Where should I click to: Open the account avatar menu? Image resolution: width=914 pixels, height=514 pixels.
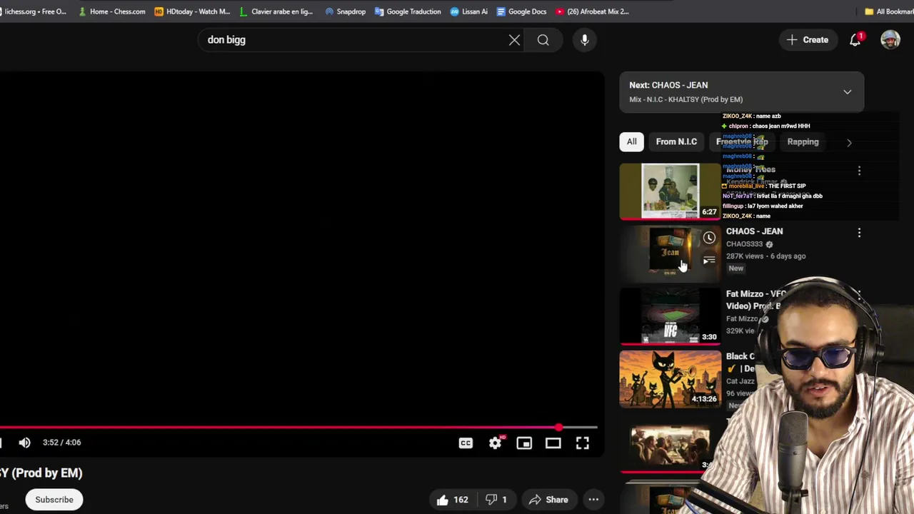tap(890, 40)
